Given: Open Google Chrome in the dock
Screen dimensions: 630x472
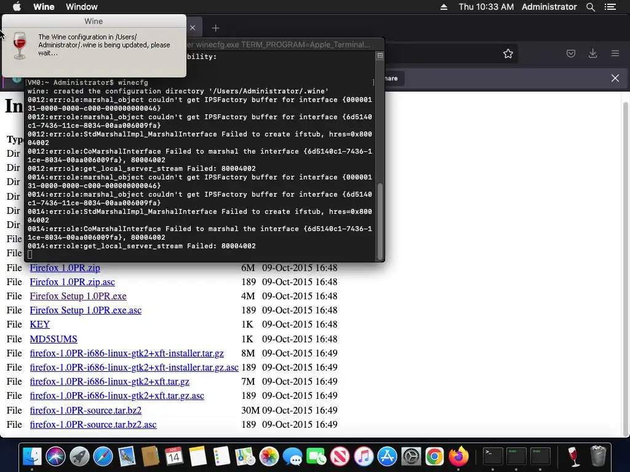Looking at the screenshot, I should pos(435,457).
